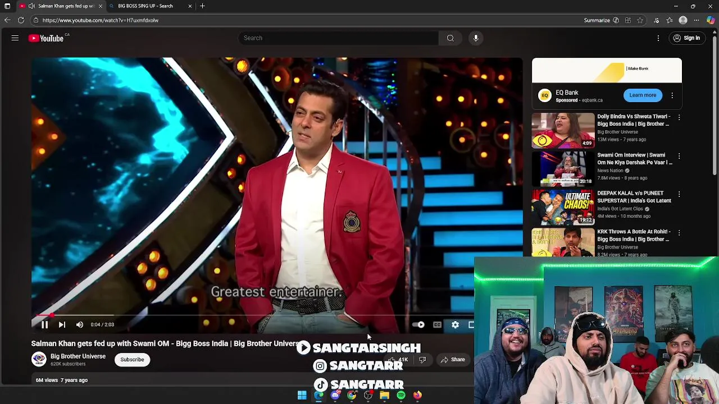Skip to next video in player
Viewport: 719px width, 404px height.
point(62,324)
